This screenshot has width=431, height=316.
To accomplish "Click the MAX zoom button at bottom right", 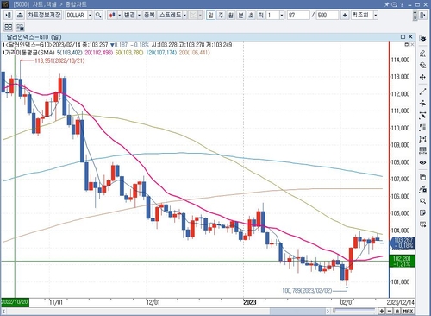I will 408,311.
